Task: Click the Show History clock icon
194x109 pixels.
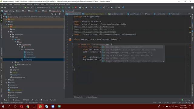Action: click(104, 8)
